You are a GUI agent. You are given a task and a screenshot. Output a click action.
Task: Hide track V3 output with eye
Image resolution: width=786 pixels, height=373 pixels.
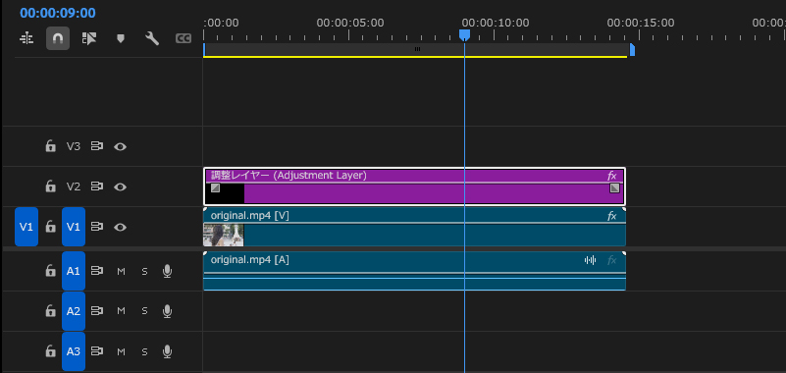(x=120, y=146)
